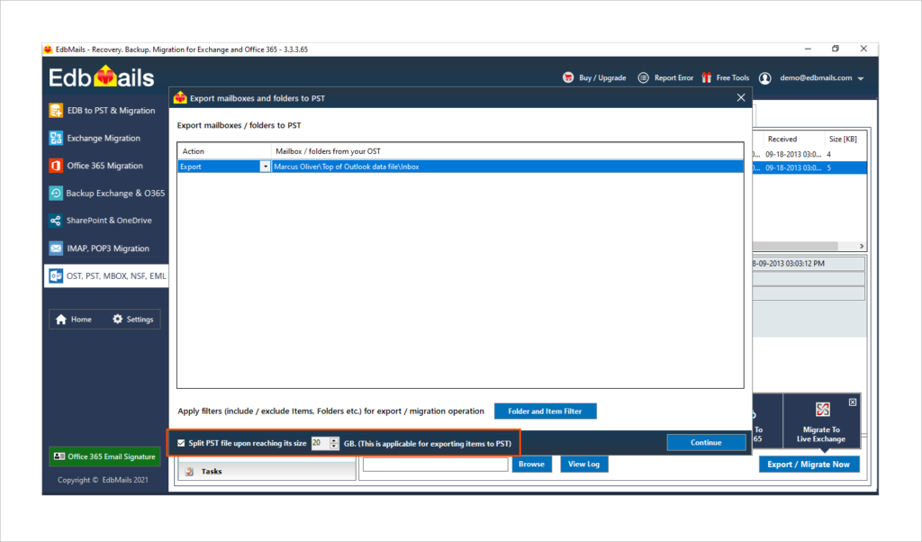Open the Tasks panel

(x=267, y=472)
